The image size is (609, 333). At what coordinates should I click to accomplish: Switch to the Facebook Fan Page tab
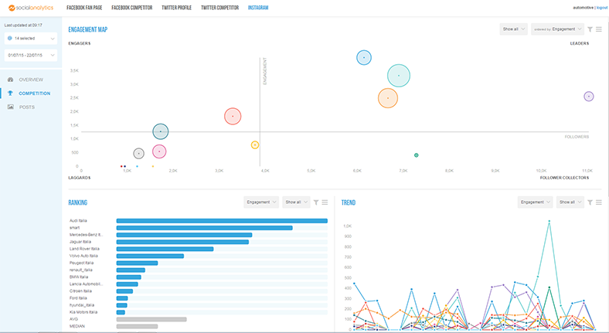86,7
